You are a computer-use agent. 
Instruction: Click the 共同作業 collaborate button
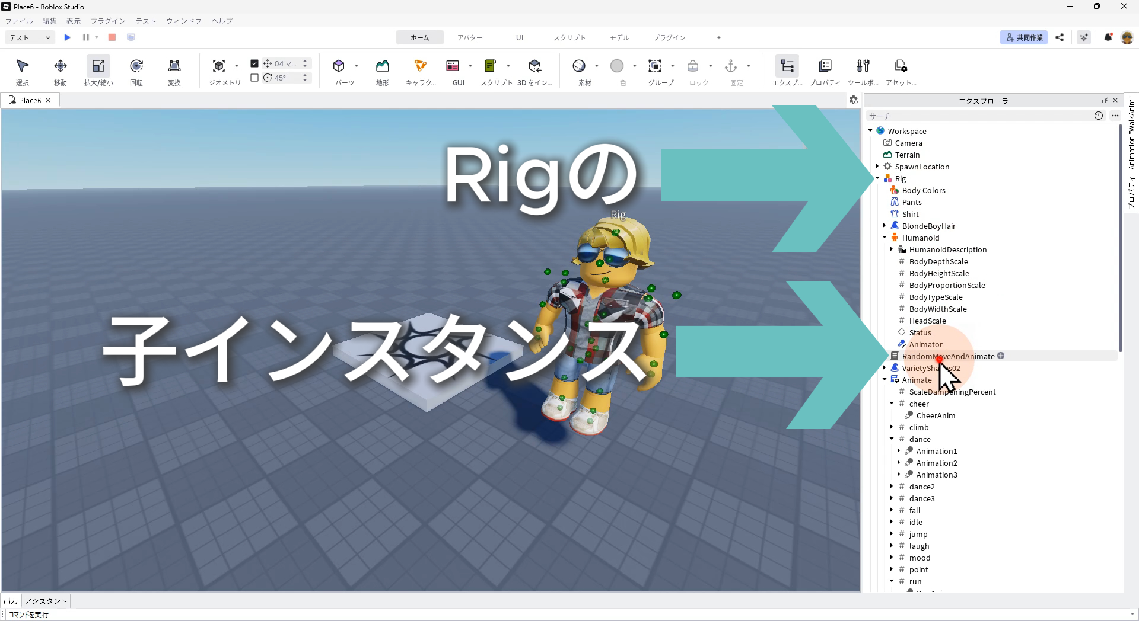click(1024, 37)
